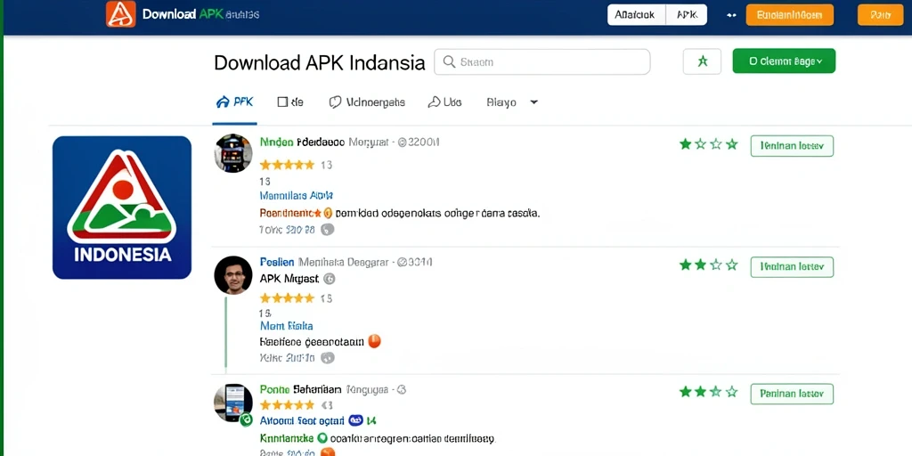
Task: Click the search field next to the title
Action: click(542, 61)
